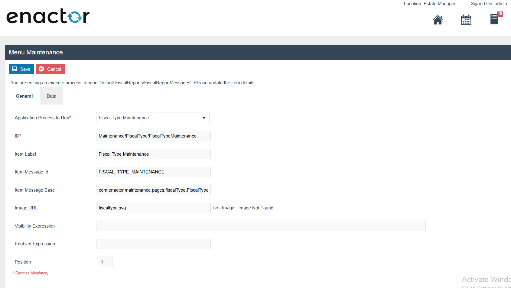Screen dimensions: 511x288
Task: Click the Visibility Expression field
Action: pos(261,226)
